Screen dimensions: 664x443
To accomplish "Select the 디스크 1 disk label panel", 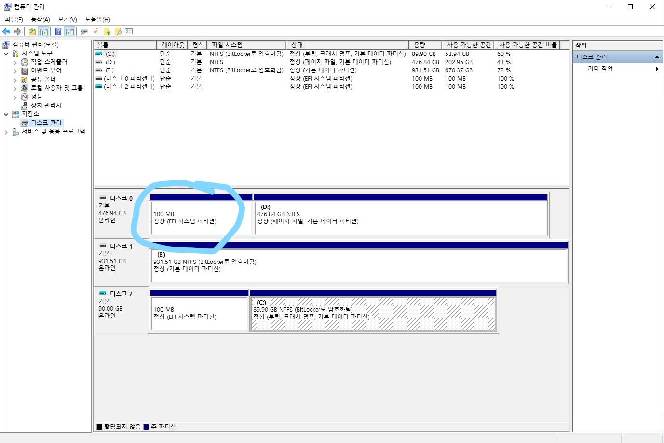I will (122, 263).
